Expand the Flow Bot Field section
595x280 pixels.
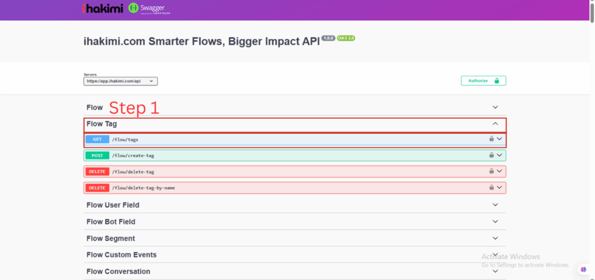pos(495,221)
